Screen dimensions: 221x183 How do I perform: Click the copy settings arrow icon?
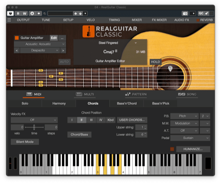click(39, 13)
